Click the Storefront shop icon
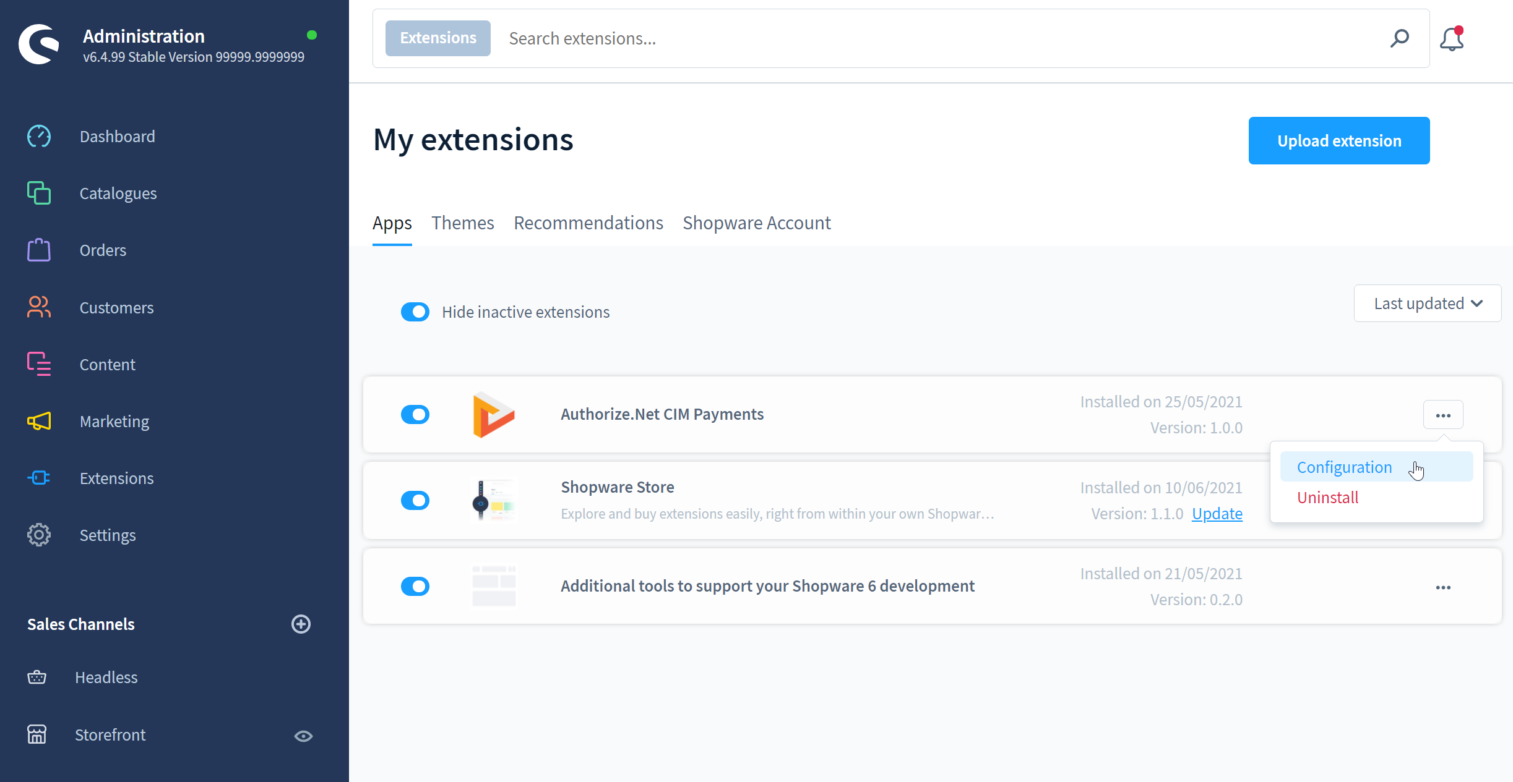 37,734
